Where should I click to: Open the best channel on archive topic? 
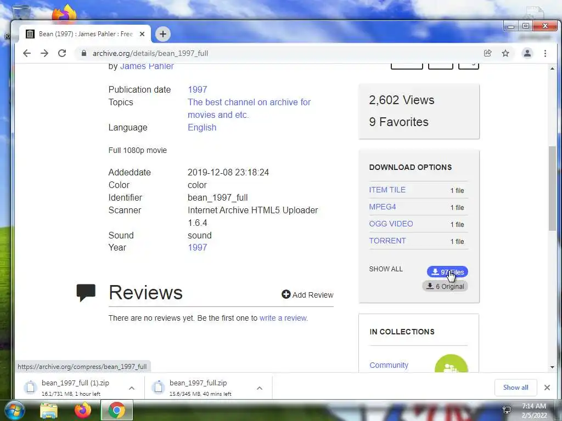click(x=249, y=109)
